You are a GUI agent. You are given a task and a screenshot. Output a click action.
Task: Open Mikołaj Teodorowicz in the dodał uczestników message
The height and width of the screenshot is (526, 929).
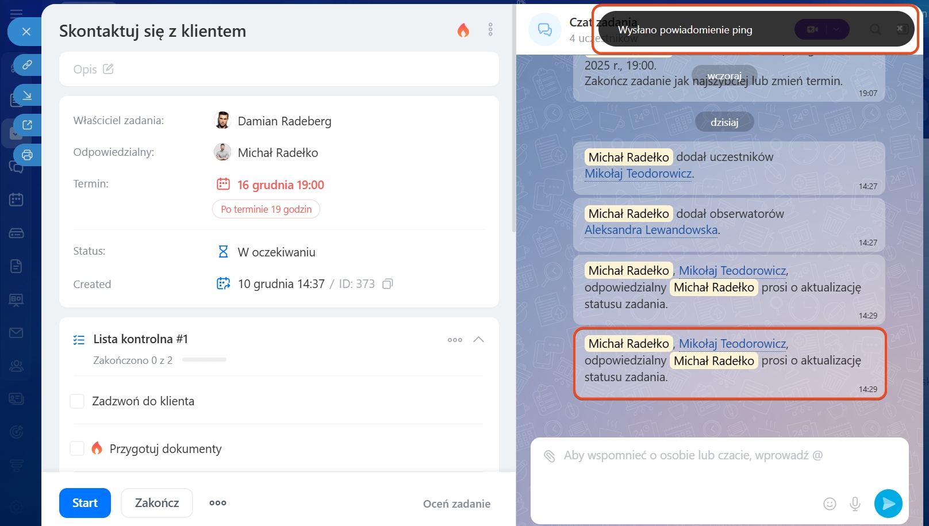tap(638, 173)
